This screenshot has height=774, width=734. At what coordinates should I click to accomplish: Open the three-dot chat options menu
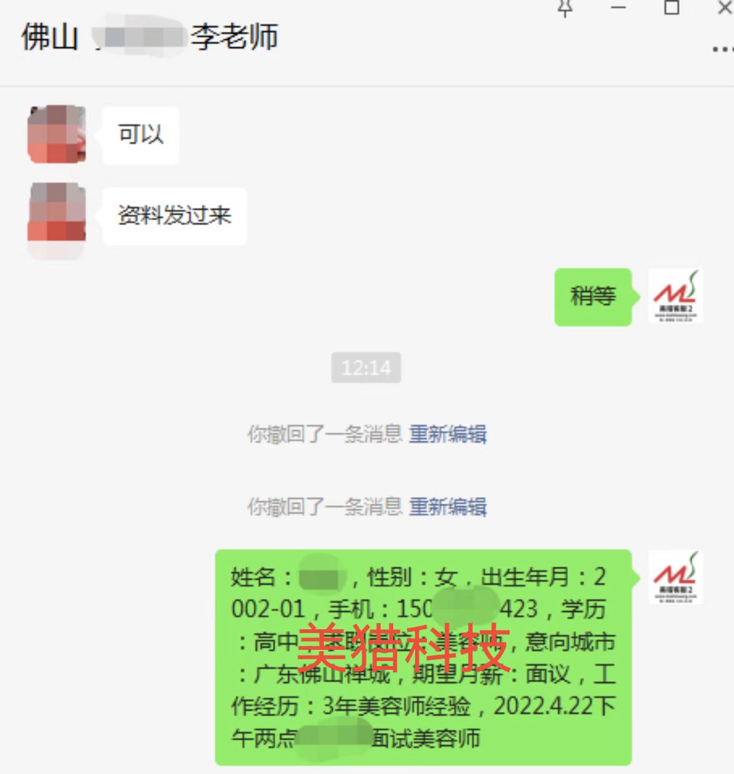click(x=723, y=49)
